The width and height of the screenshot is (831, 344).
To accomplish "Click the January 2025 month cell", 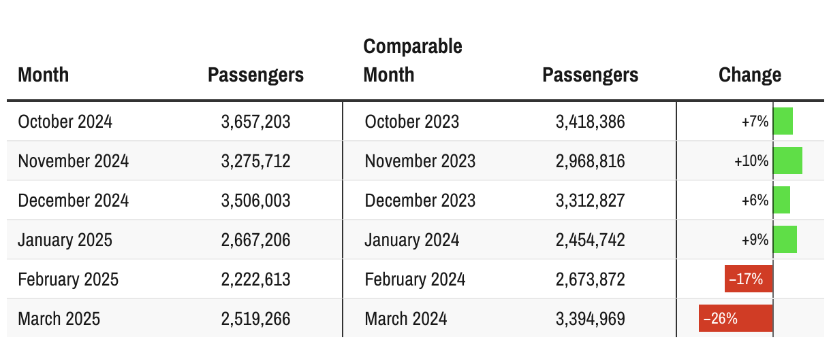I will click(65, 240).
